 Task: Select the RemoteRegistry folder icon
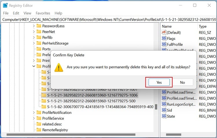tap(39, 130)
